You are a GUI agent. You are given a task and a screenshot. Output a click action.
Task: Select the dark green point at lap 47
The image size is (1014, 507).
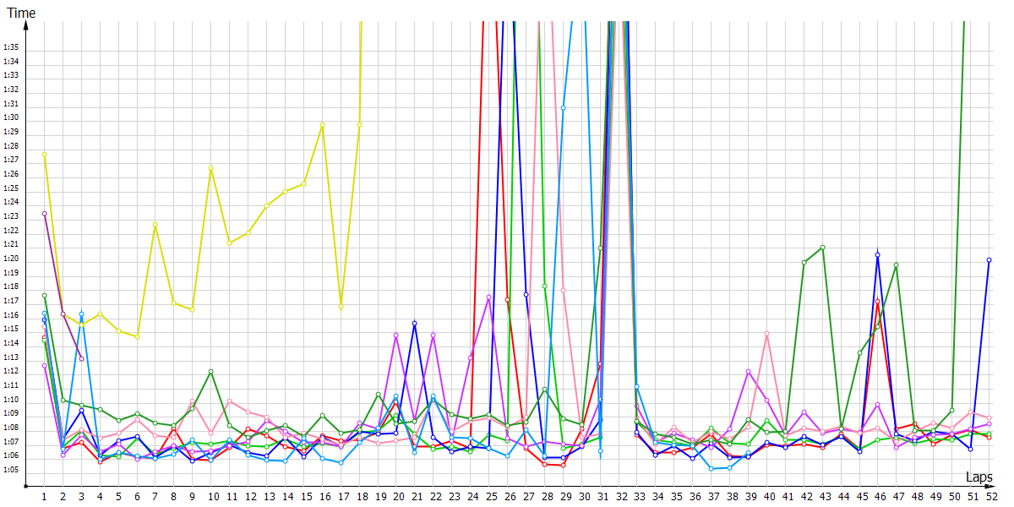coord(896,265)
